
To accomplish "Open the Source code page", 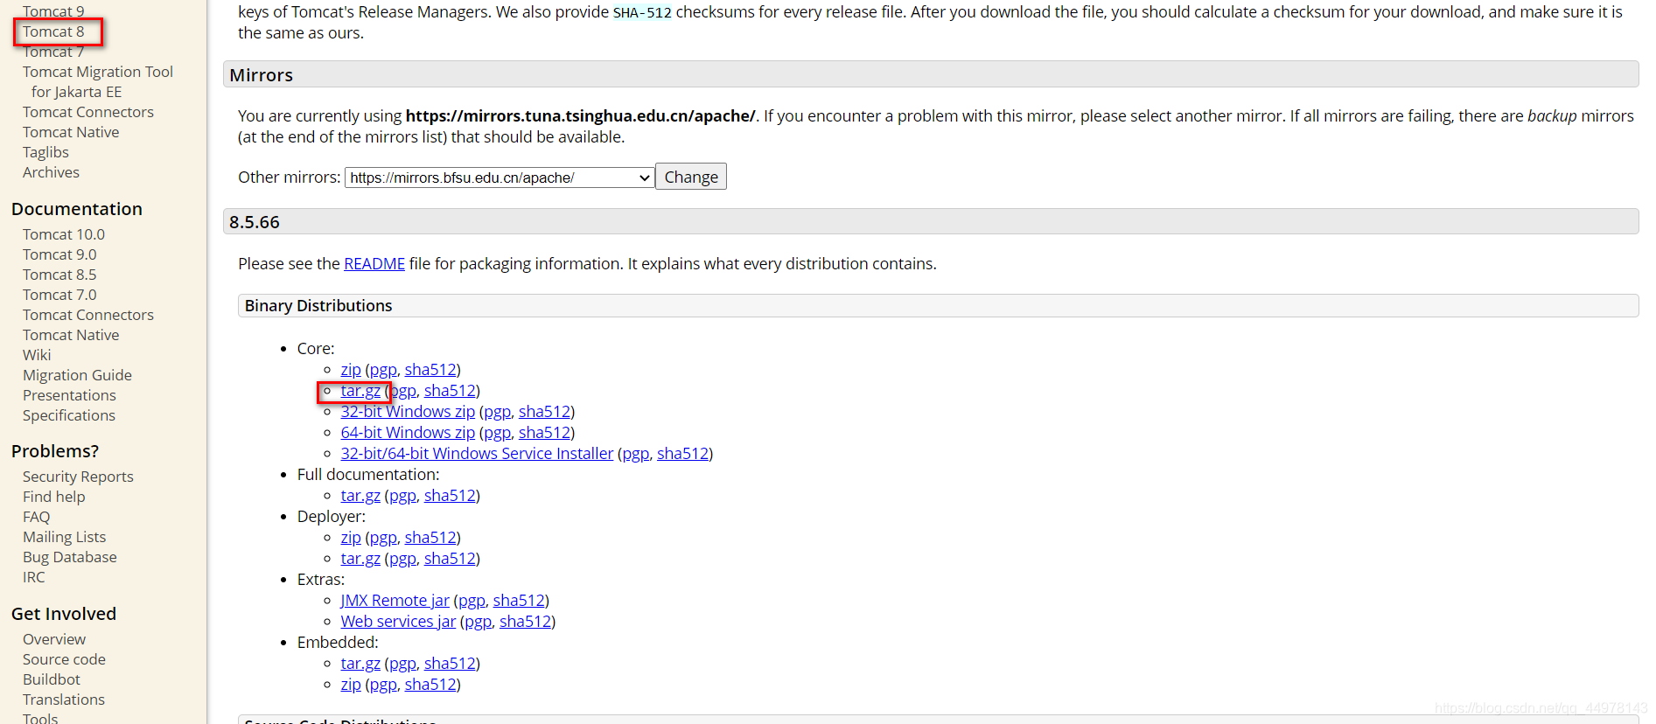I will pyautogui.click(x=64, y=659).
